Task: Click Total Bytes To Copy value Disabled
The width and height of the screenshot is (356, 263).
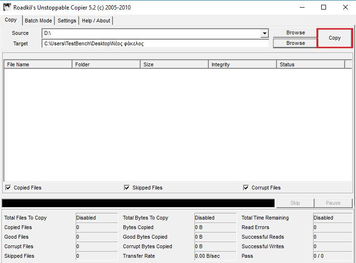Action: [x=215, y=218]
